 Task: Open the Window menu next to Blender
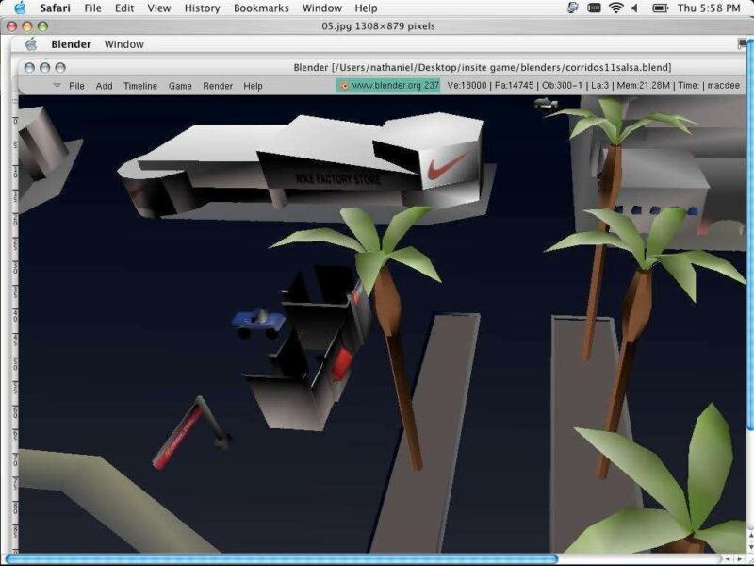[x=124, y=44]
